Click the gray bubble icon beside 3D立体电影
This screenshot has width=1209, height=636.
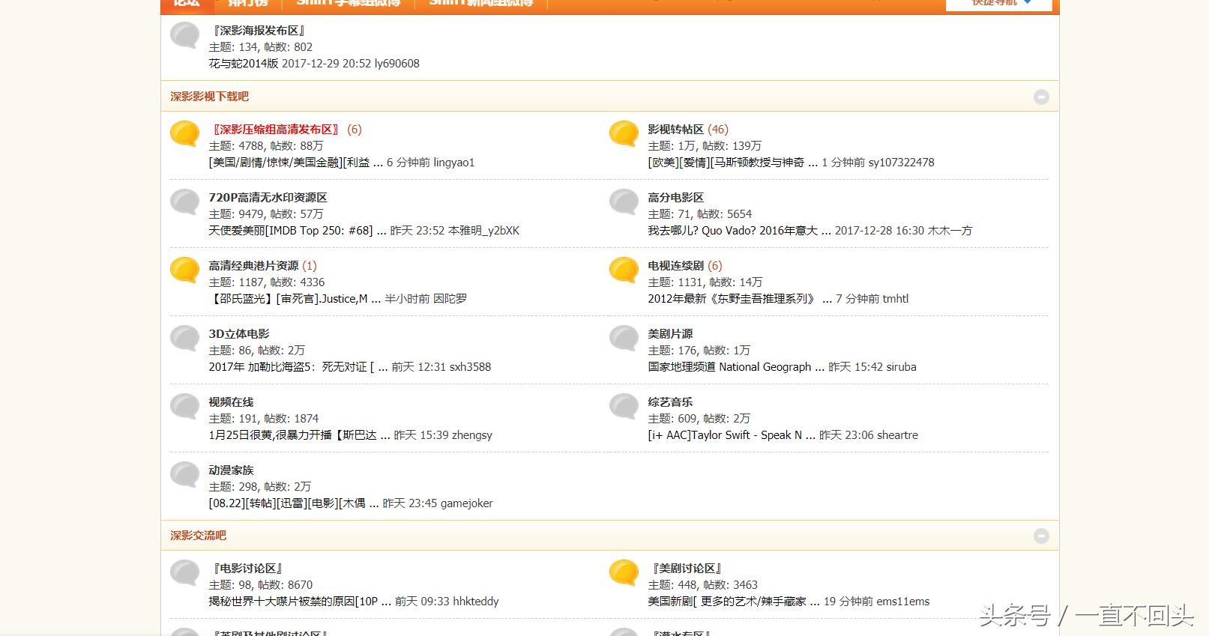[184, 338]
